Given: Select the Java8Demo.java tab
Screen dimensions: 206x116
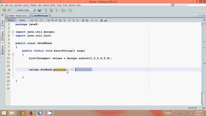Looking at the screenshot, I should 41,16.
